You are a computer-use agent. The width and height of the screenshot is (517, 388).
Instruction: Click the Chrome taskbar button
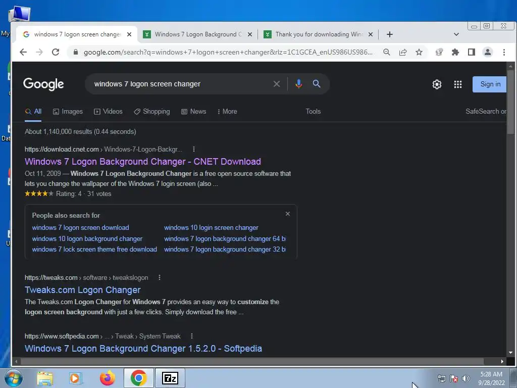[x=138, y=378]
